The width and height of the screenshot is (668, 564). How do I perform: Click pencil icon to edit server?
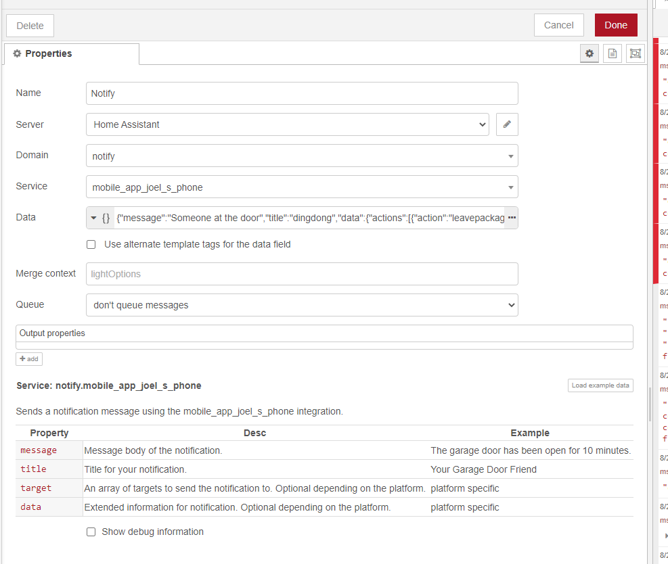coord(507,124)
